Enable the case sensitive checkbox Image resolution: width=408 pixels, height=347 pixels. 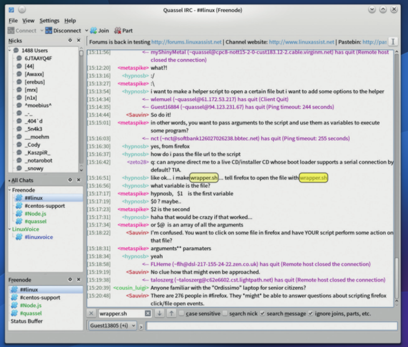point(182,313)
